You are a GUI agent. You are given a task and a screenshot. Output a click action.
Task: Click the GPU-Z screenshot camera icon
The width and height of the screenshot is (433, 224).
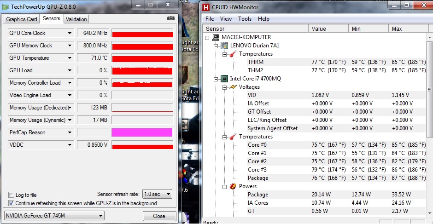click(x=170, y=18)
